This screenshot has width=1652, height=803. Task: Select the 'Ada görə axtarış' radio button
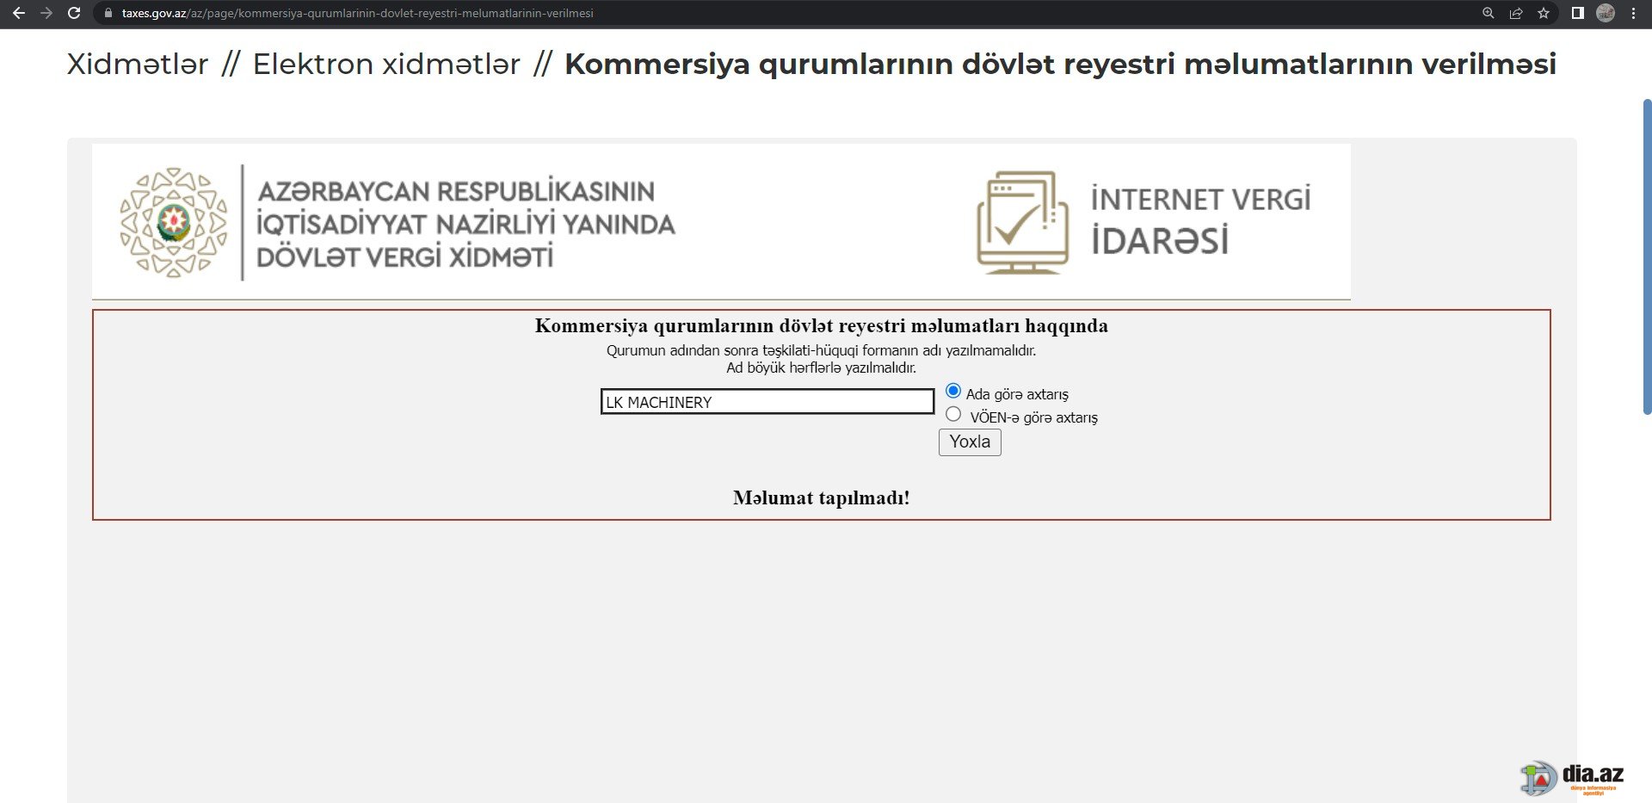953,391
